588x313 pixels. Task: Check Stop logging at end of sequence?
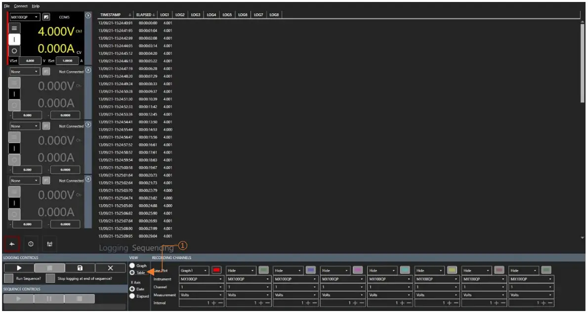click(49, 277)
